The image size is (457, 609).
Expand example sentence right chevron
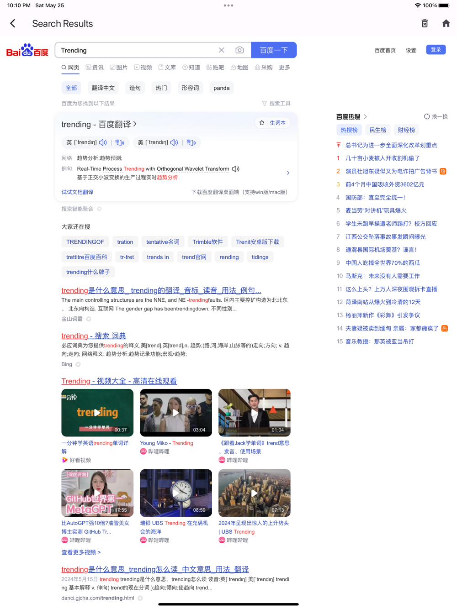coord(288,173)
